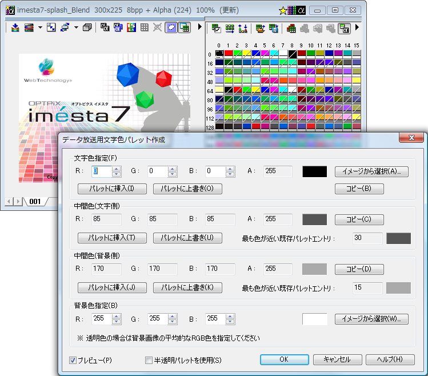The width and height of the screenshot is (428, 376).
Task: Click the crossed-out grey toolbar icon
Action: point(158,27)
